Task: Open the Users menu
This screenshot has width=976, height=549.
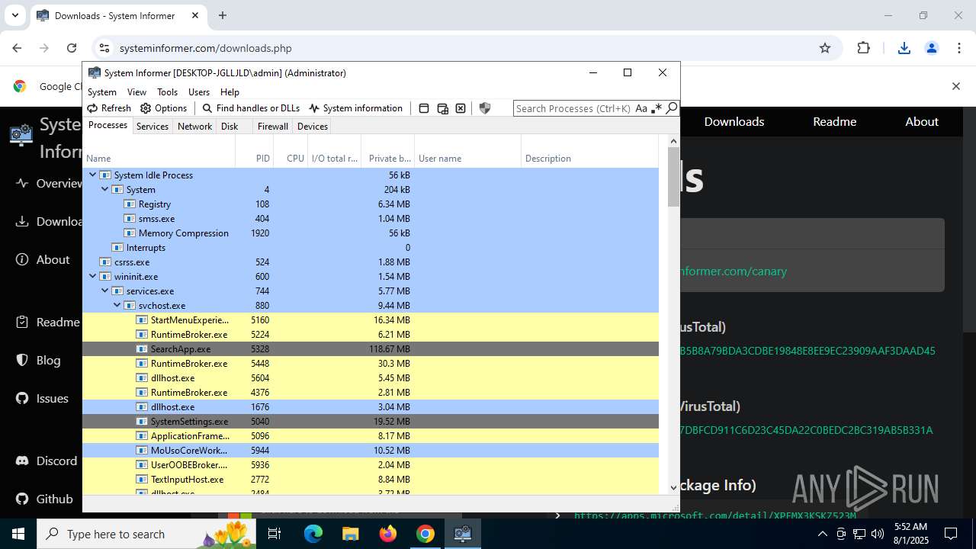Action: coord(199,92)
